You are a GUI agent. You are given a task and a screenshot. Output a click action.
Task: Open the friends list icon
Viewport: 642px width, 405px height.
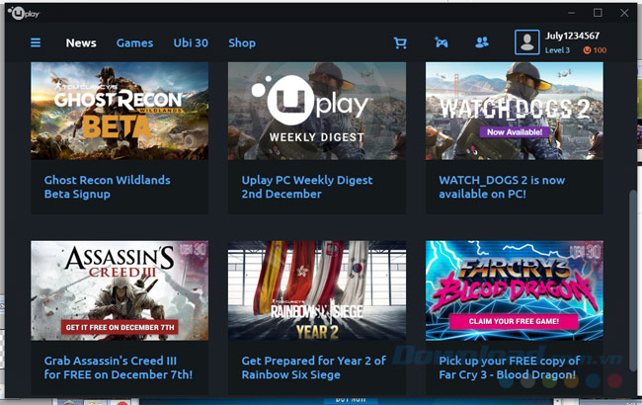tap(482, 42)
